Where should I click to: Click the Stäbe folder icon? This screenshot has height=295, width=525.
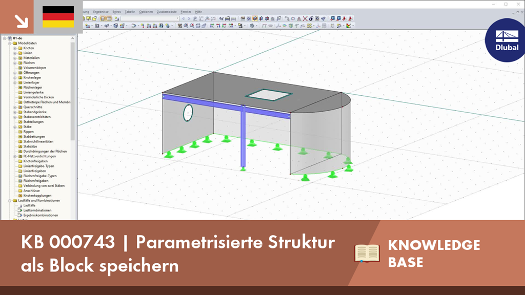click(x=20, y=127)
